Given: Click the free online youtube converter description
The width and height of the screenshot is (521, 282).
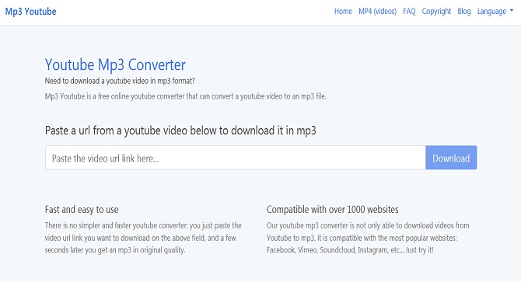Looking at the screenshot, I should 185,96.
